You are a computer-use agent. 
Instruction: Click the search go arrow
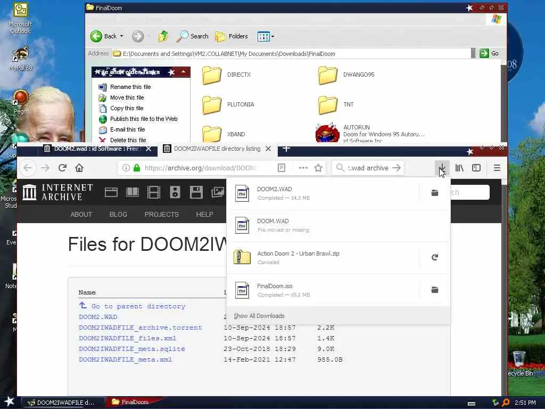coord(397,168)
